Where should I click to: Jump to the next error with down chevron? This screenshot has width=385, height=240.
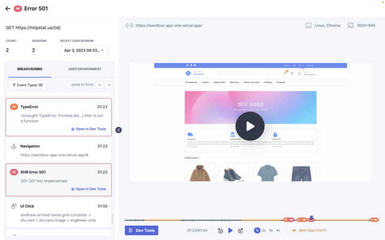109,85
